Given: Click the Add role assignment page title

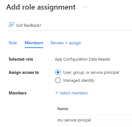Looking at the screenshot, I should [41, 7].
